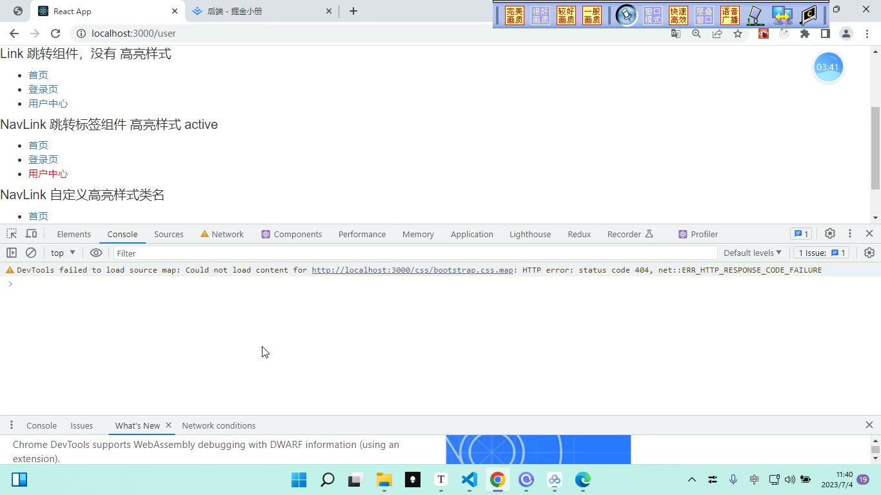Screen dimensions: 881x495
Task: Open console settings gear next to issues
Action: click(x=869, y=253)
